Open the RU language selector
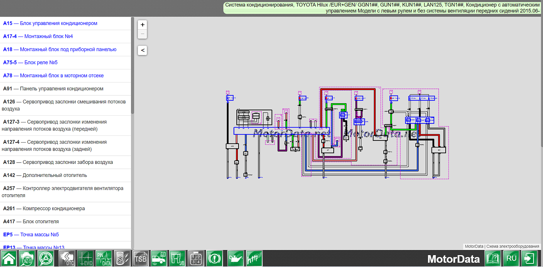543x267 pixels. click(512, 259)
